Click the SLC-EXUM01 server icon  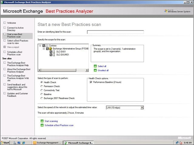click(x=54, y=55)
